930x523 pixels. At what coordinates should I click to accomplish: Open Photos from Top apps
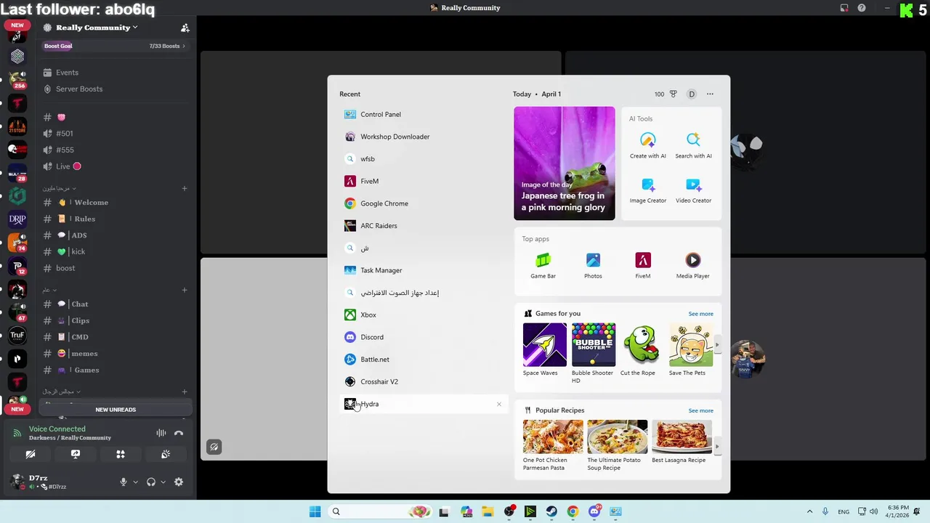pos(593,266)
